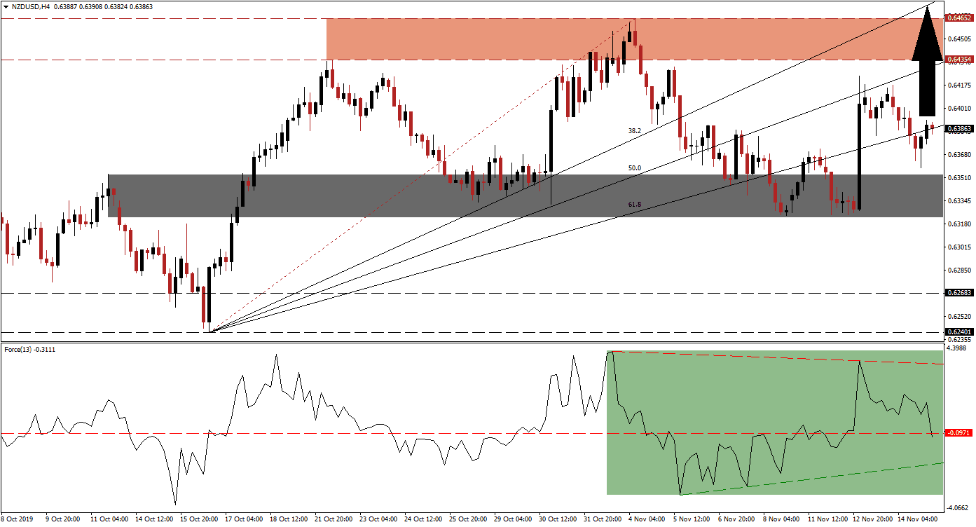
Task: Select the 61.8 Fibonacci retracement label
Action: [x=633, y=203]
